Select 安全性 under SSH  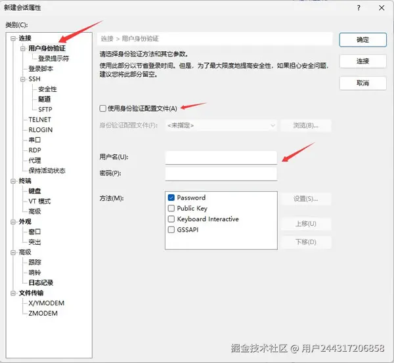click(47, 89)
